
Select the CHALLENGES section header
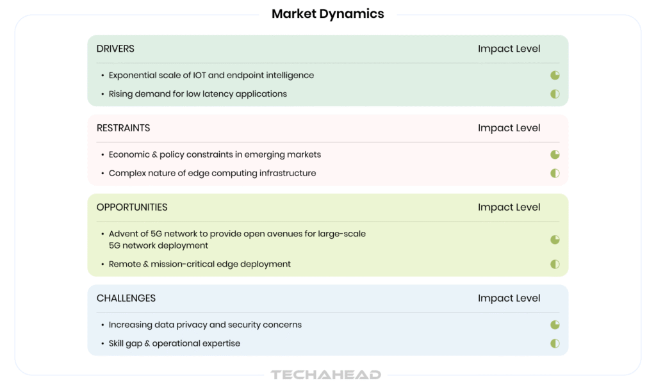tap(126, 298)
